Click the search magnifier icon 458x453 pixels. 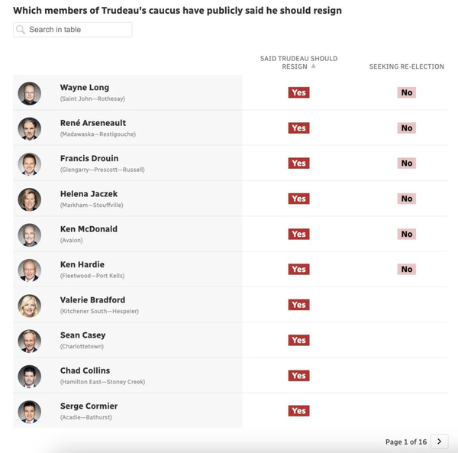[21, 30]
